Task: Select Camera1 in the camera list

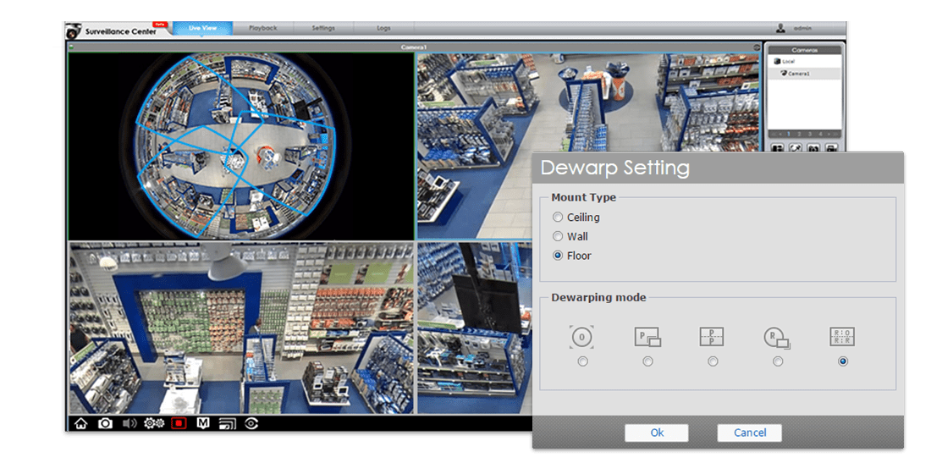Action: click(797, 74)
